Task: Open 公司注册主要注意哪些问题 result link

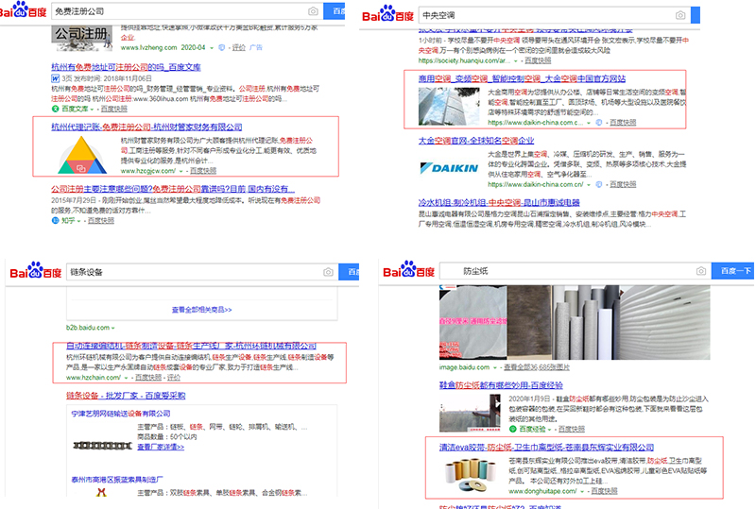Action: pyautogui.click(x=173, y=189)
